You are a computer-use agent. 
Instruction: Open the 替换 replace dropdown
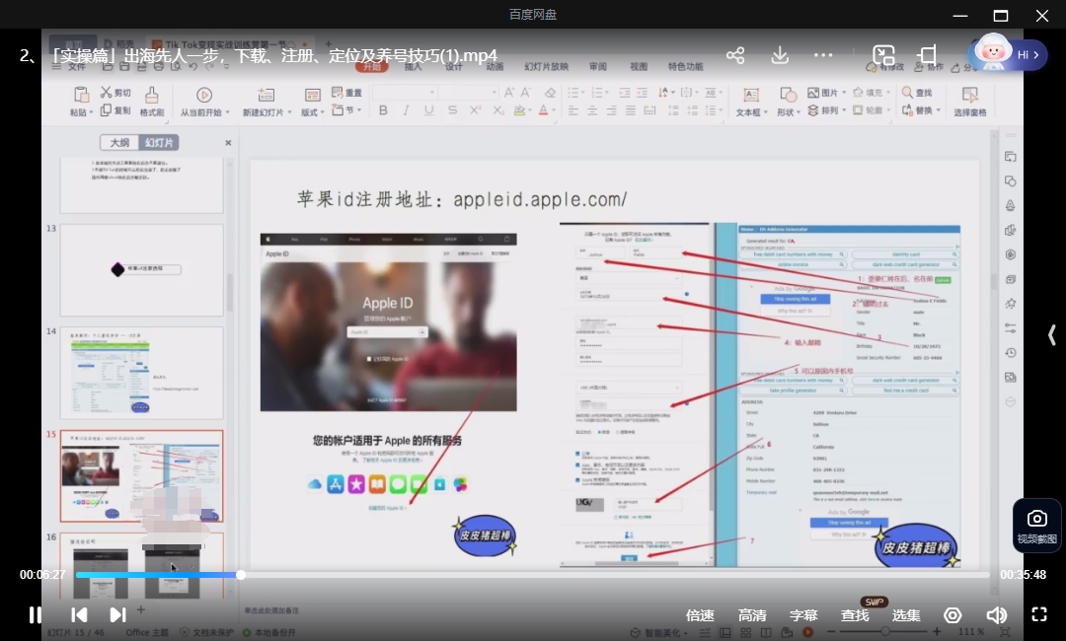pyautogui.click(x=922, y=110)
